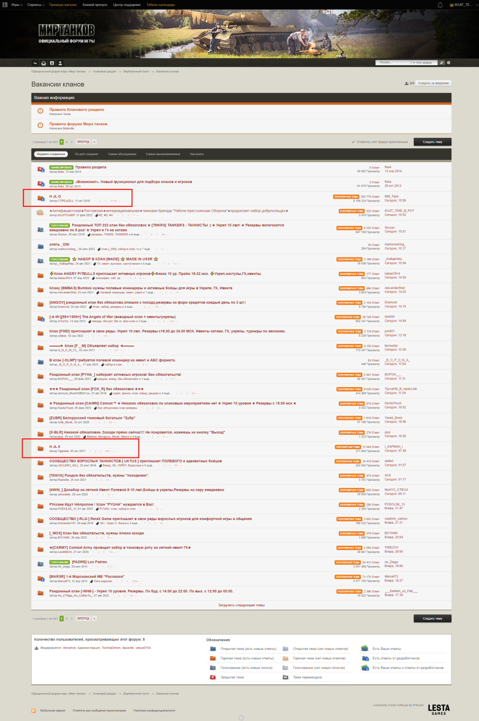Click hot folder icon of ANGRY PITBULLS topic

tap(40, 275)
